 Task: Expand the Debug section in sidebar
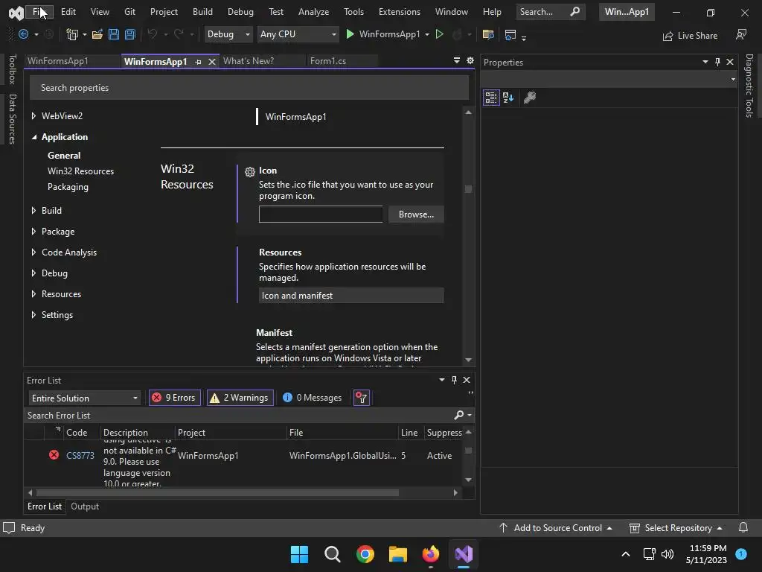(x=33, y=273)
